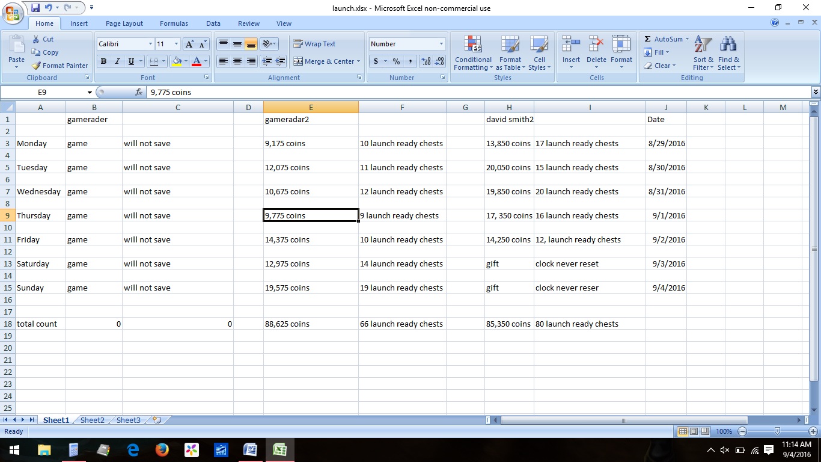Decrease indent in Alignment group
Viewport: 821px width, 462px height.
pos(266,61)
